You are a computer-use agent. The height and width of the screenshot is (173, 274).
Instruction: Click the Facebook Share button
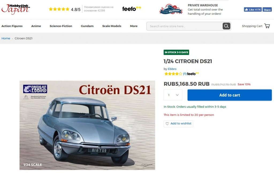pyautogui.click(x=267, y=9)
